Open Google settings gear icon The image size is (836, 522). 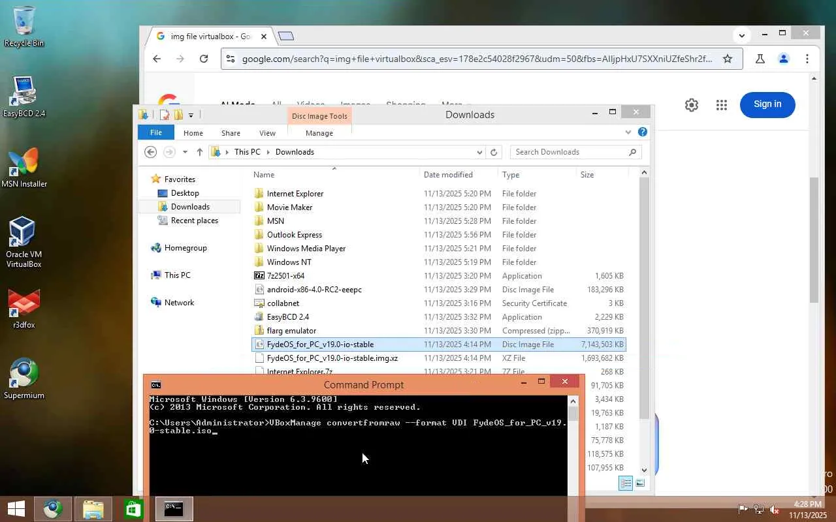[692, 104]
